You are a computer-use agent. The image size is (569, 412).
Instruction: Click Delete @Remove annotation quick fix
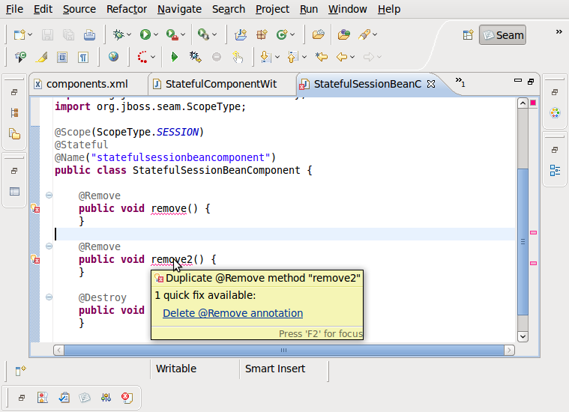click(x=232, y=313)
